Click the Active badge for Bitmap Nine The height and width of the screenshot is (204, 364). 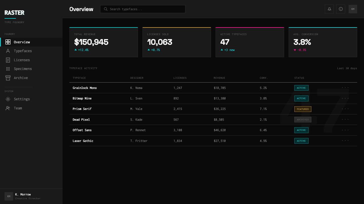pos(301,98)
